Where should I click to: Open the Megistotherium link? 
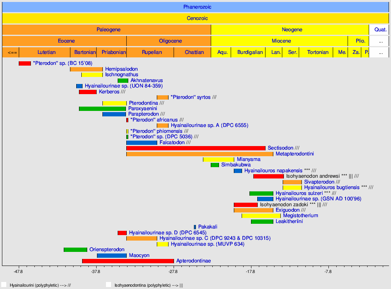tap(300, 216)
